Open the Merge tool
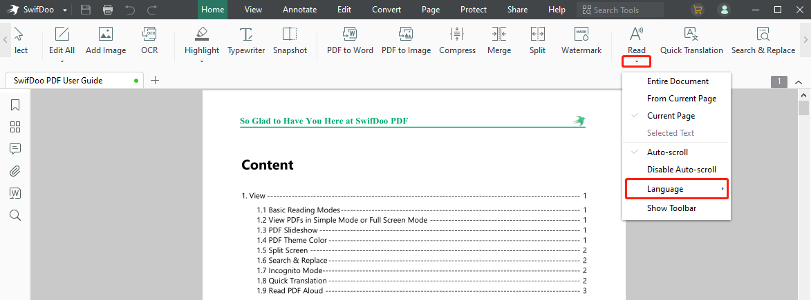This screenshot has width=811, height=300. pyautogui.click(x=499, y=40)
